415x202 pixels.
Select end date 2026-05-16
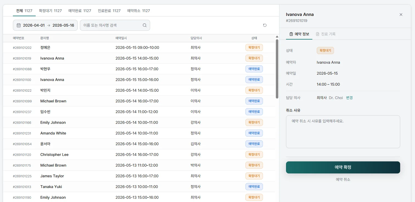point(63,25)
